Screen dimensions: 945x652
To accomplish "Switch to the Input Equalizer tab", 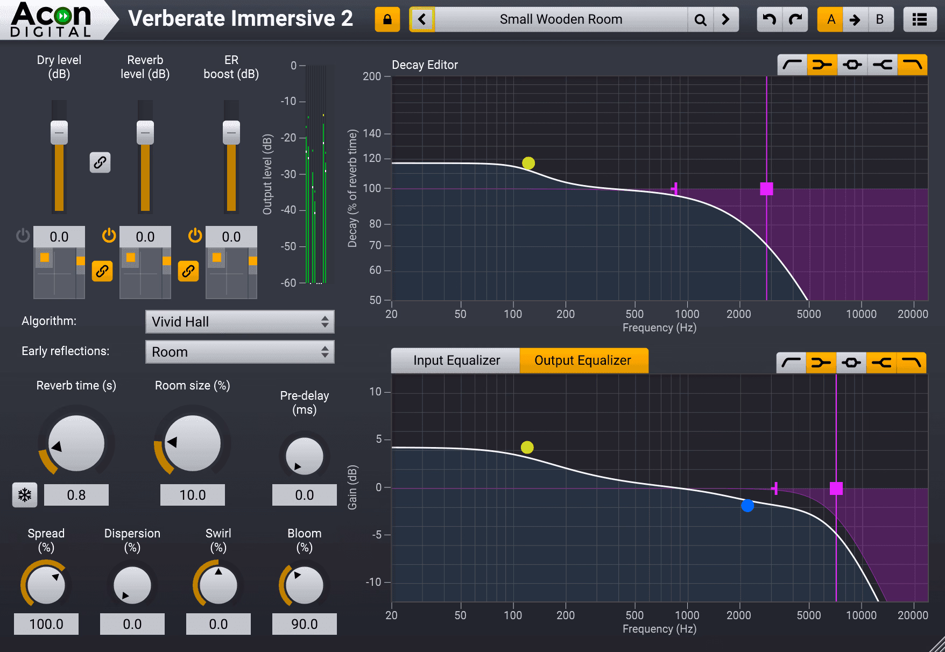I will coord(456,360).
